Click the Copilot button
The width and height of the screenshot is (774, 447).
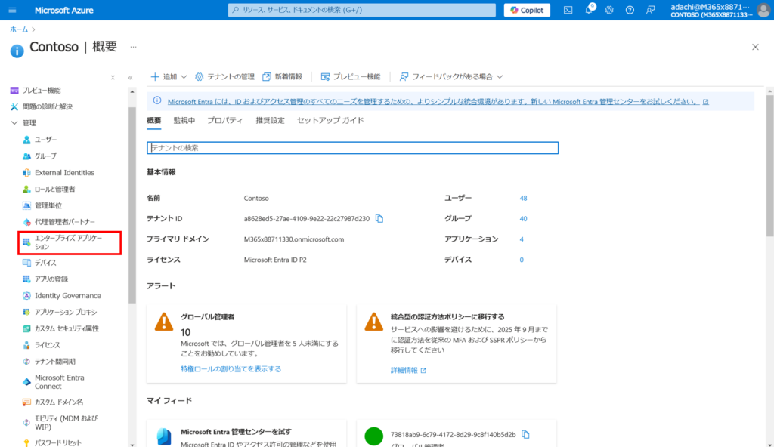point(527,10)
